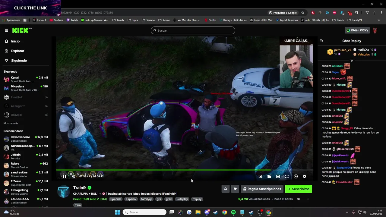Open Aplicaciones bookmark shortcut
This screenshot has width=386, height=217.
click(11, 20)
